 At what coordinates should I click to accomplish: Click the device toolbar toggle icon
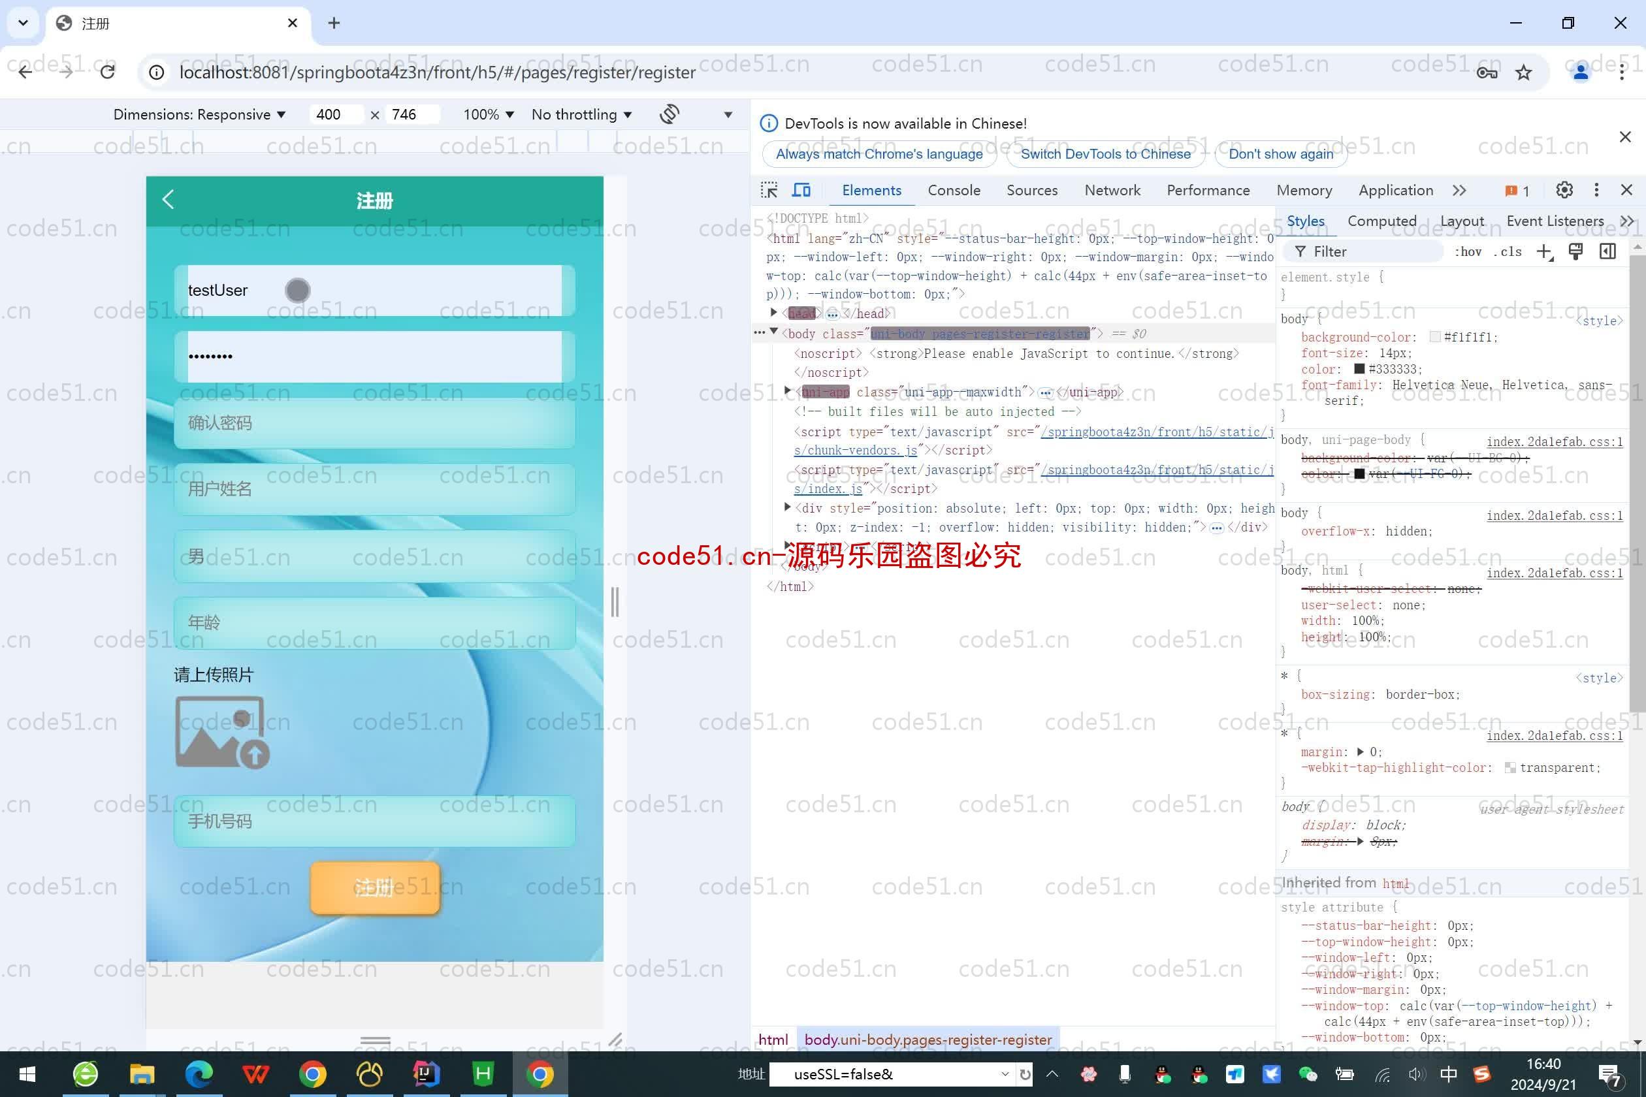(802, 191)
